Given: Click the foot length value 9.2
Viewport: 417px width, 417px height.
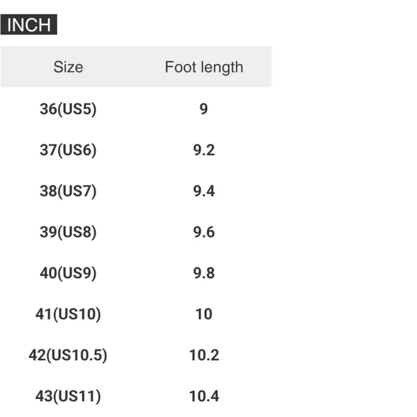Looking at the screenshot, I should (204, 150).
